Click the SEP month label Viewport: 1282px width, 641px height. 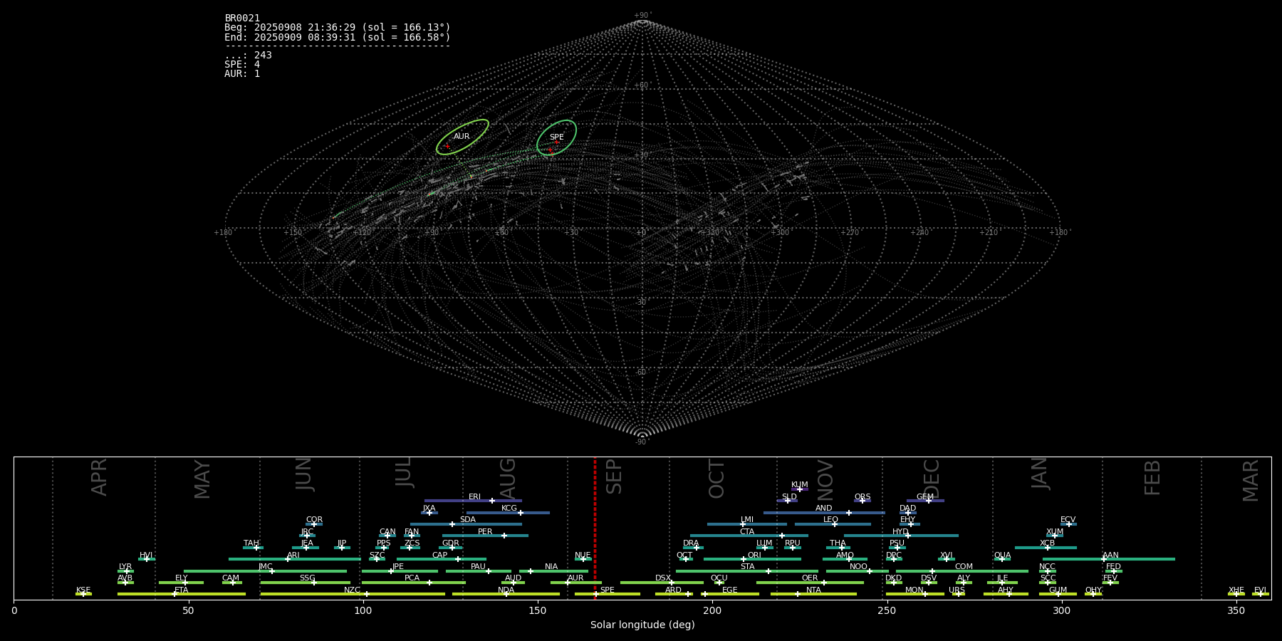[613, 476]
